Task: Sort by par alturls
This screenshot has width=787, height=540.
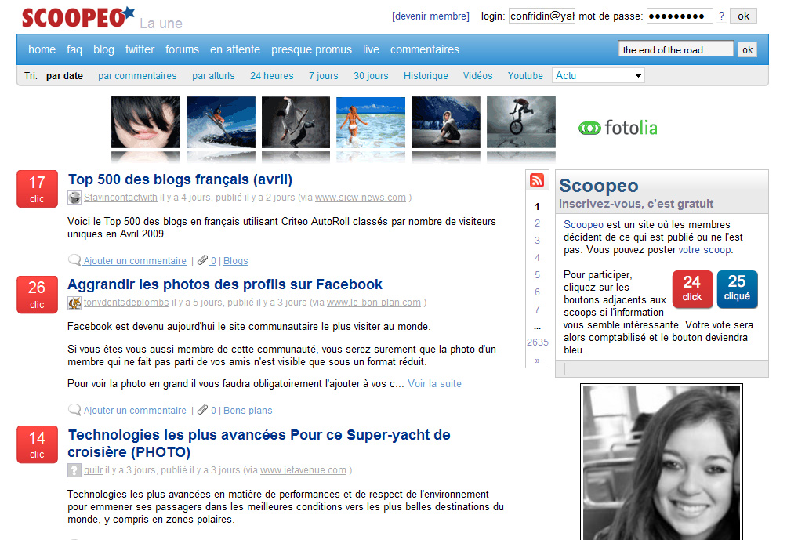Action: pos(213,76)
